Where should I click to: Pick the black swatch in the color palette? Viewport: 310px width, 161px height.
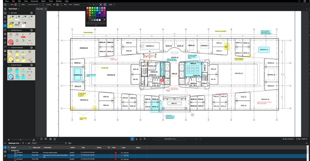pyautogui.click(x=88, y=20)
